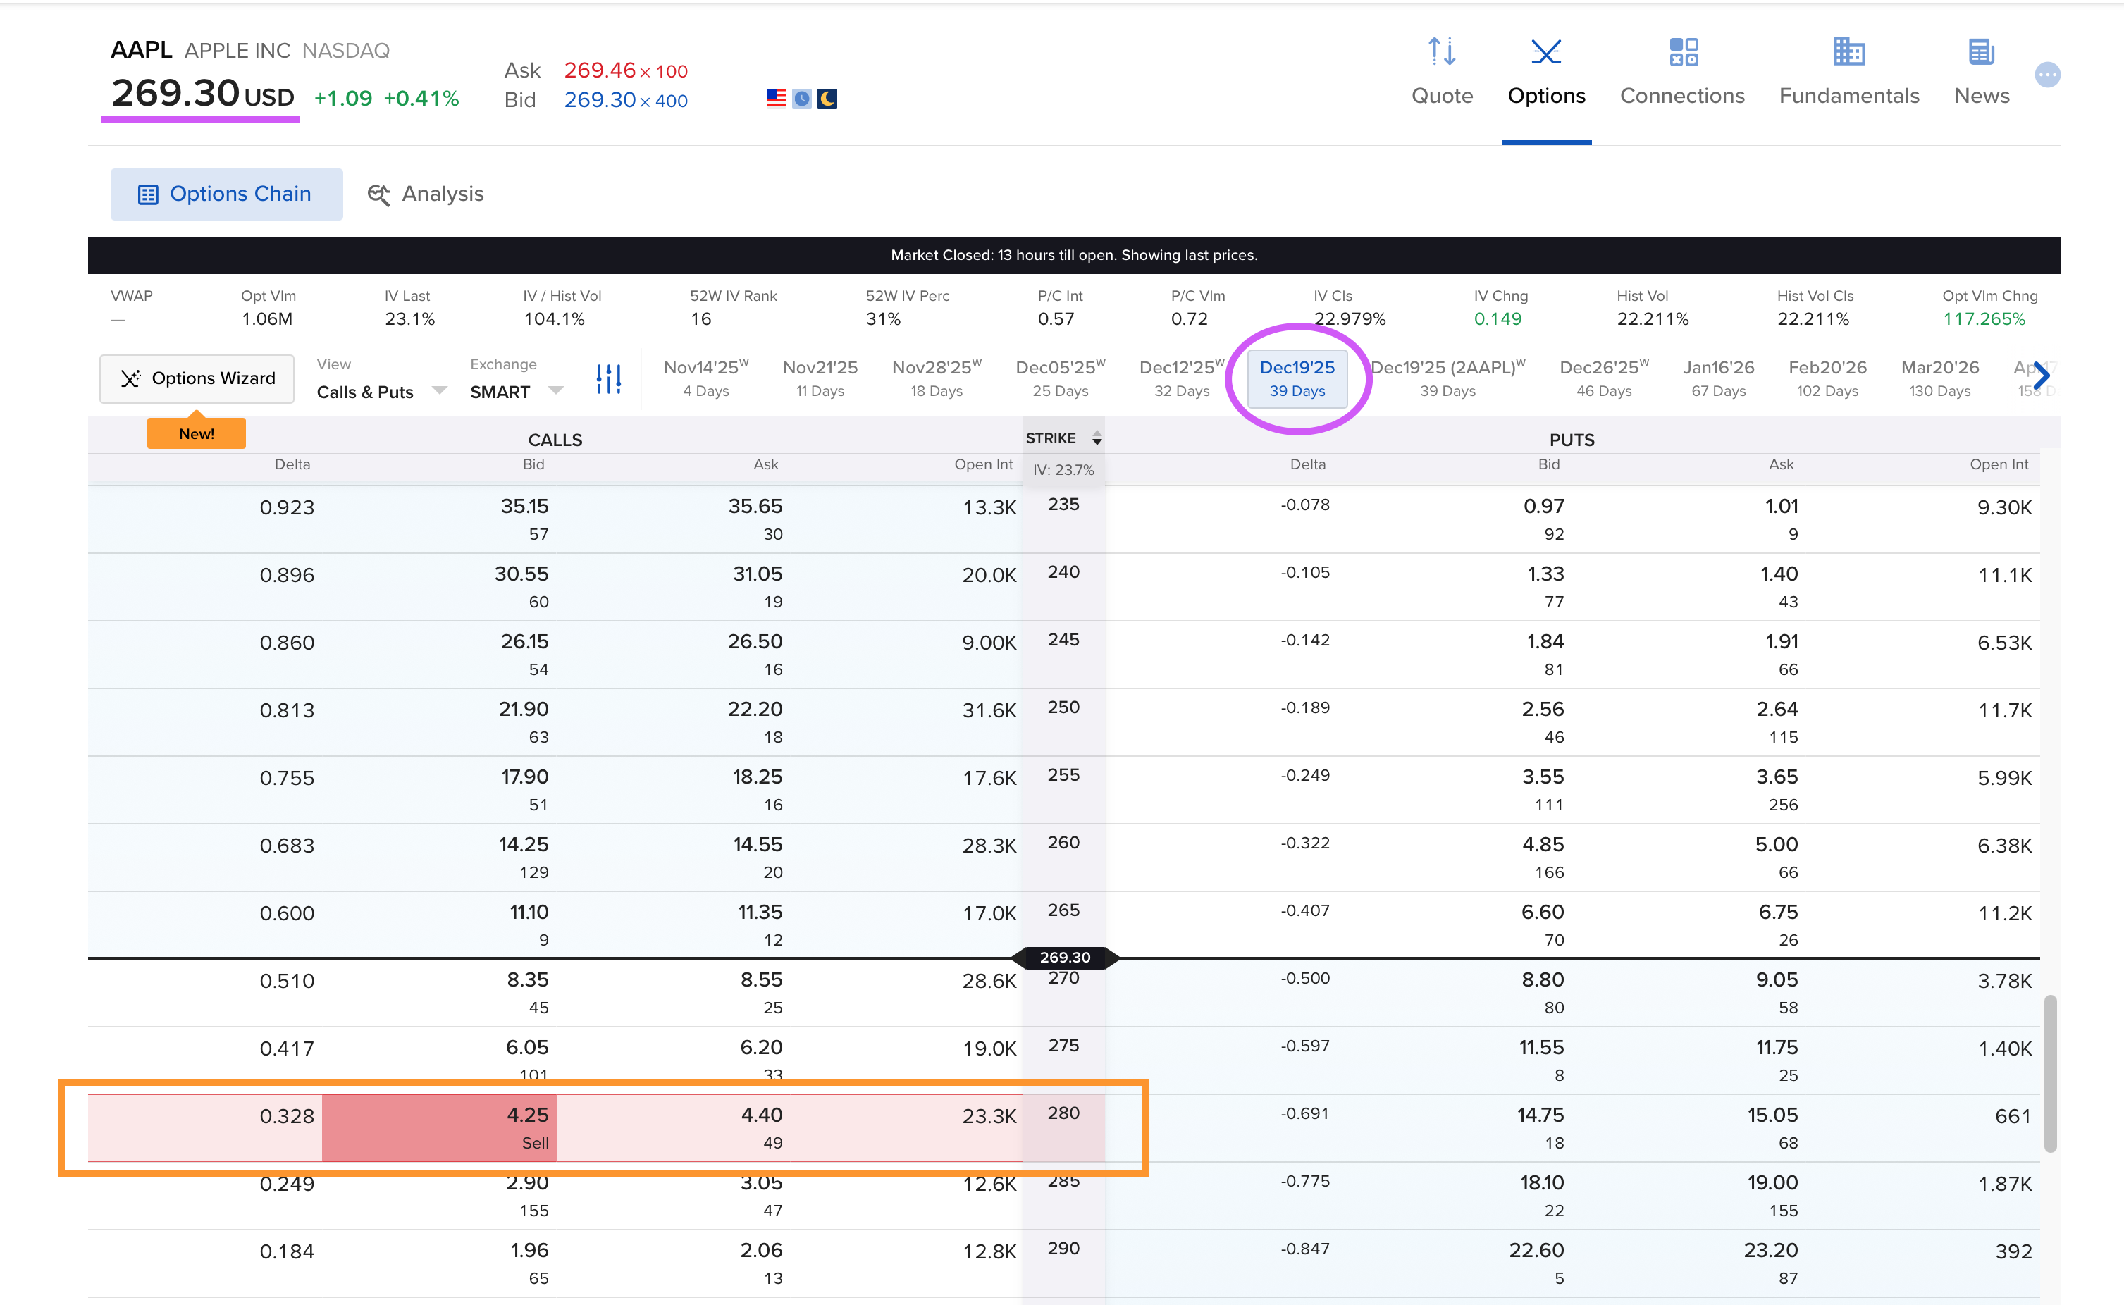
Task: Open the Quote arrows icon
Action: click(1441, 51)
